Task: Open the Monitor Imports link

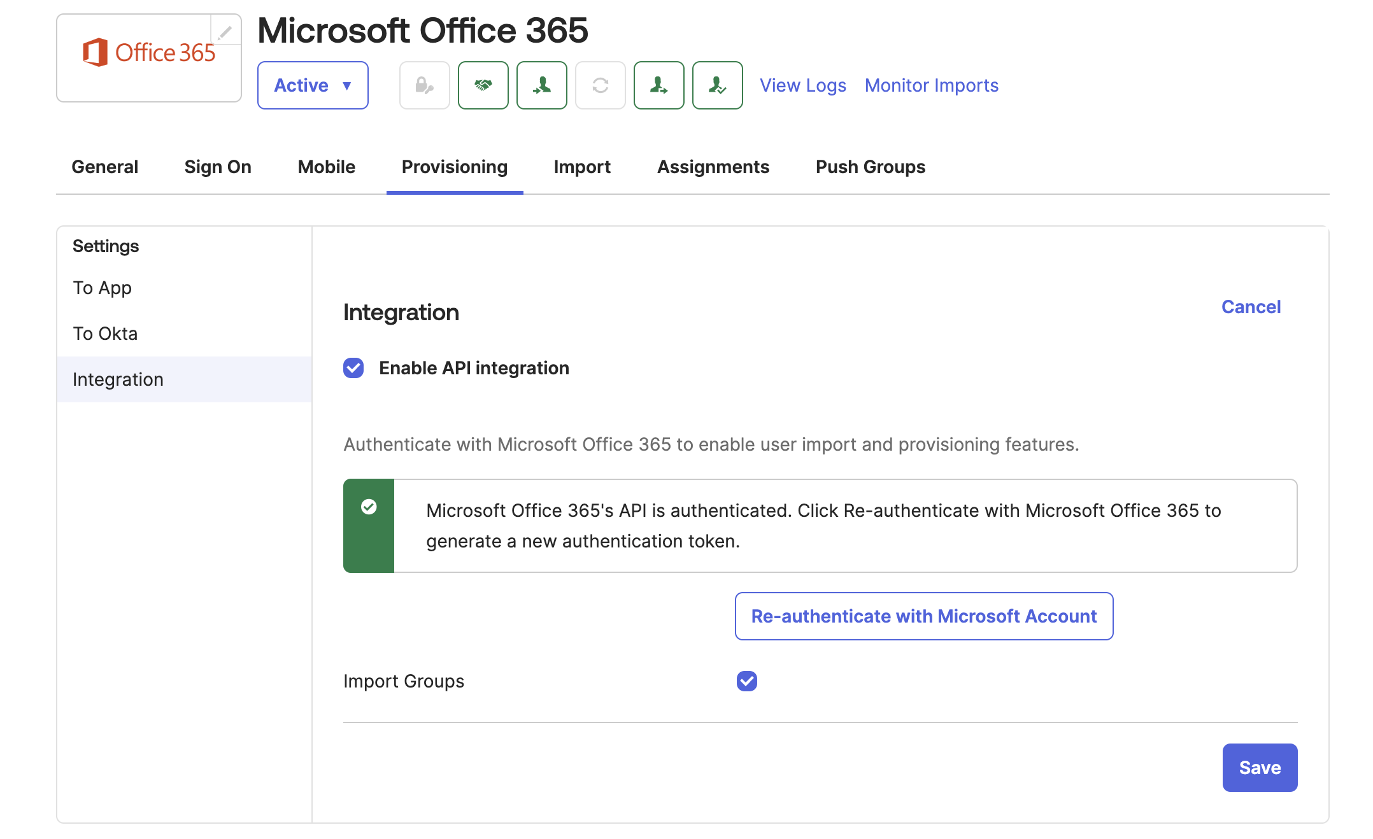Action: pyautogui.click(x=932, y=85)
